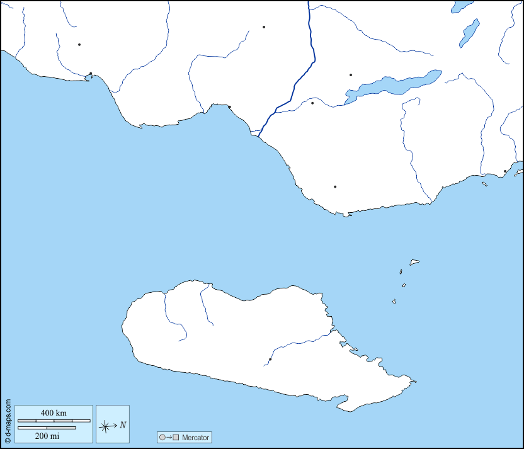The height and width of the screenshot is (449, 524).
Task: Select the city dot on the large island
Action: point(270,360)
